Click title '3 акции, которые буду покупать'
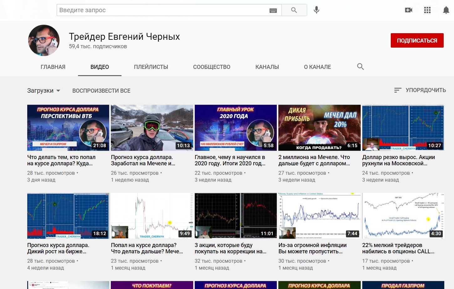This screenshot has width=454, height=289. 230,248
